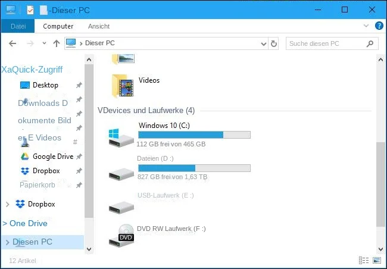Select Diesen PC in navigation pane
Image resolution: width=387 pixels, height=269 pixels.
click(x=32, y=242)
